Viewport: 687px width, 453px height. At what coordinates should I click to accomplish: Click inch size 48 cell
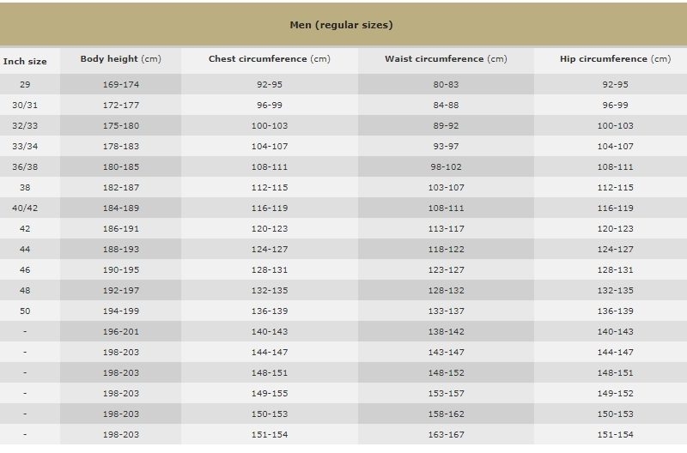point(25,291)
